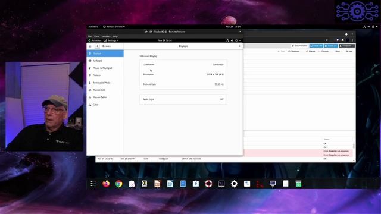This screenshot has width=381, height=214.
Task: Change the Orientation Landscape setting
Action: [183, 65]
